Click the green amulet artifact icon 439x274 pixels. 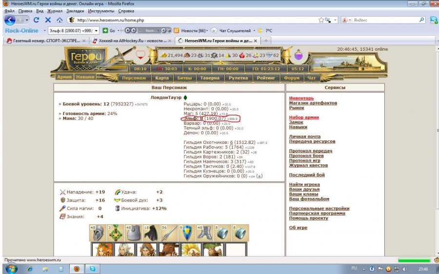pyautogui.click(x=116, y=233)
